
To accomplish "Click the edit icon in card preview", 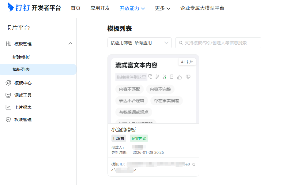I will pyautogui.click(x=171, y=77).
